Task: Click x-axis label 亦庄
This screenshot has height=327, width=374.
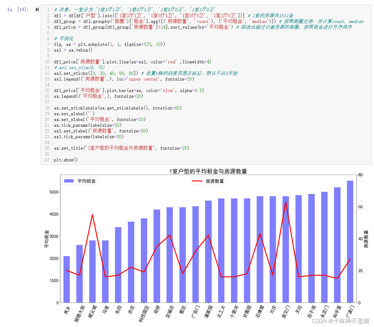Action: coord(132,310)
